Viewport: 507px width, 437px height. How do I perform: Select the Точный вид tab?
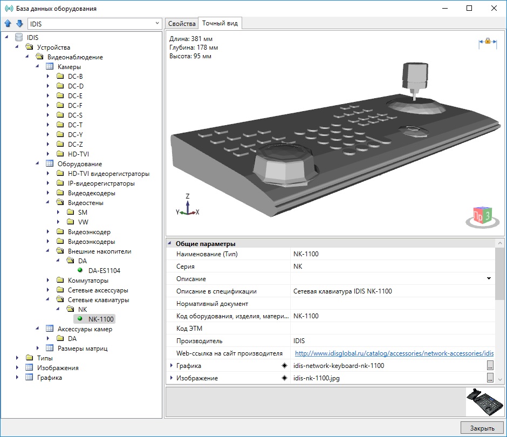(x=220, y=24)
